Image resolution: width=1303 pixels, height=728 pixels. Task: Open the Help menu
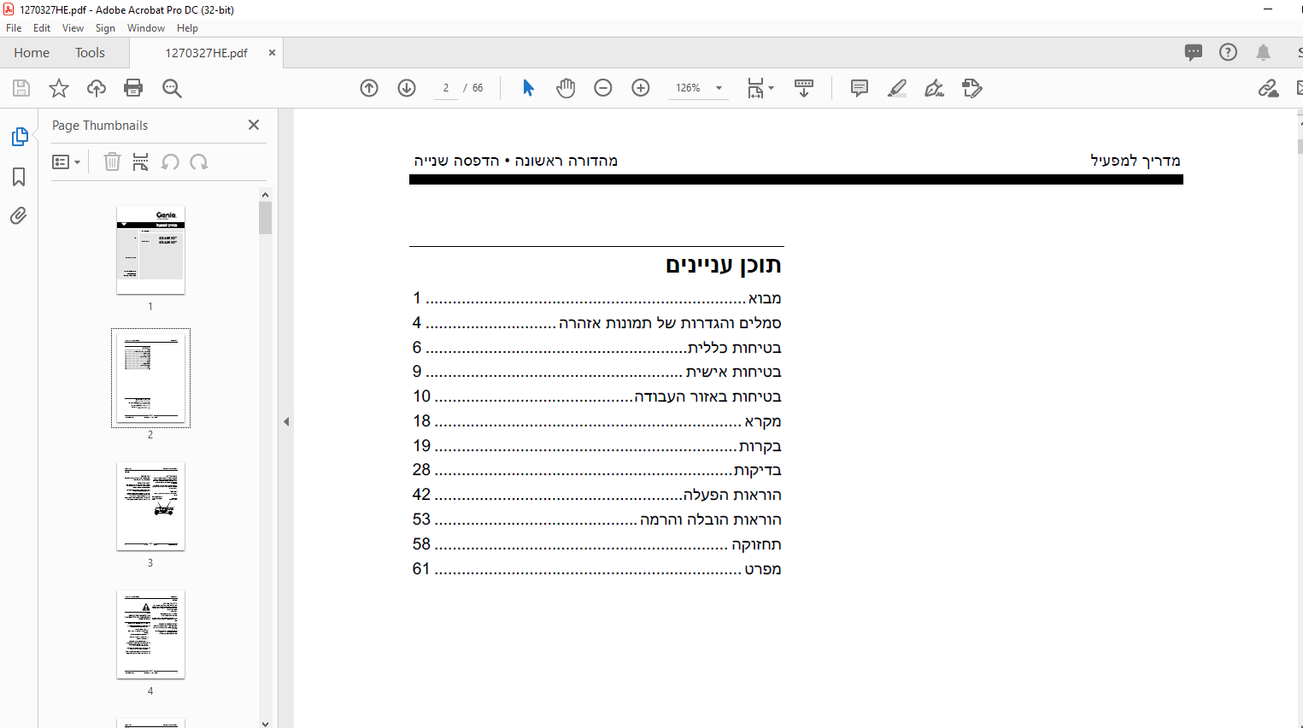click(x=187, y=28)
